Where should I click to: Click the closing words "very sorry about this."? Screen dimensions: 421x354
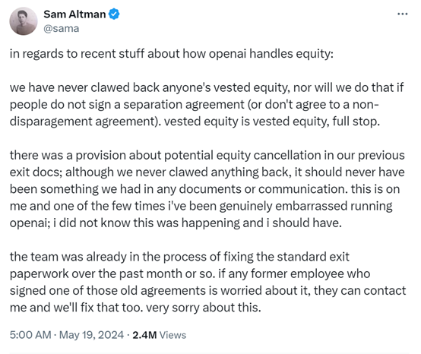pyautogui.click(x=204, y=308)
